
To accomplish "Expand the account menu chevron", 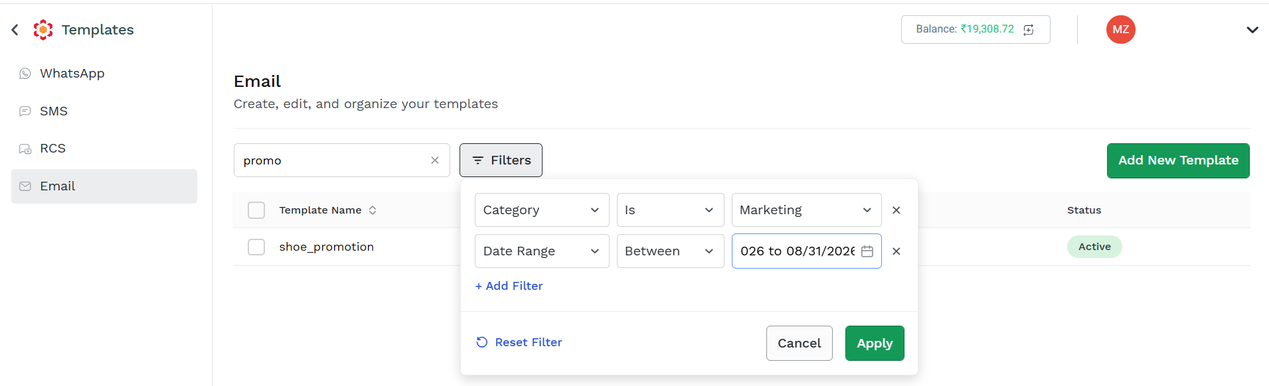I will tap(1252, 30).
